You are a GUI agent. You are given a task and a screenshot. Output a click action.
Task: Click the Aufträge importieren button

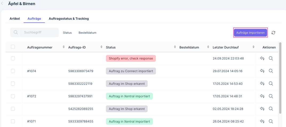click(x=250, y=32)
